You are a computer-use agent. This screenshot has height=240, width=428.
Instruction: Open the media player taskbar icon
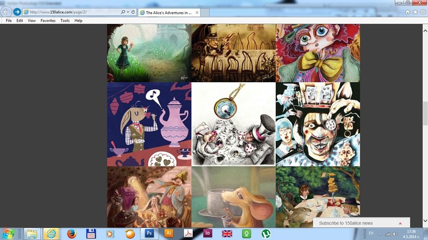tap(110, 234)
